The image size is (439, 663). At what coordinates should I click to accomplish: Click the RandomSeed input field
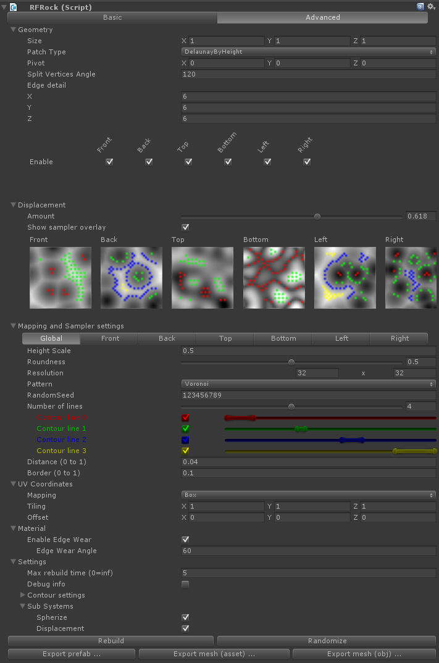point(309,395)
